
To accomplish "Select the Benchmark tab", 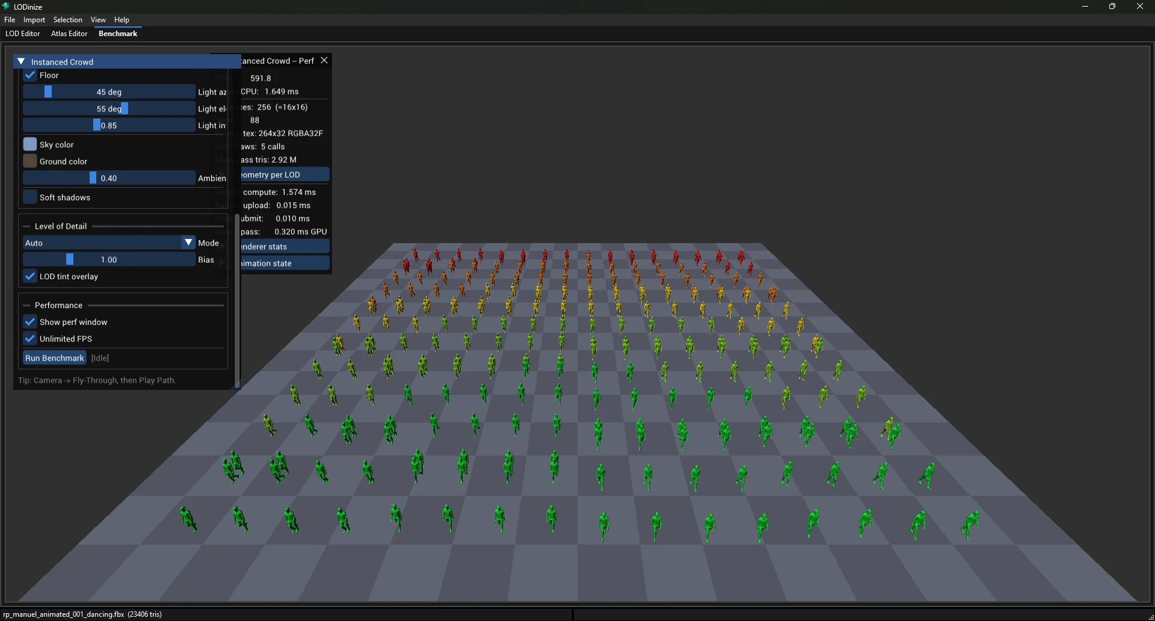I will click(x=118, y=34).
